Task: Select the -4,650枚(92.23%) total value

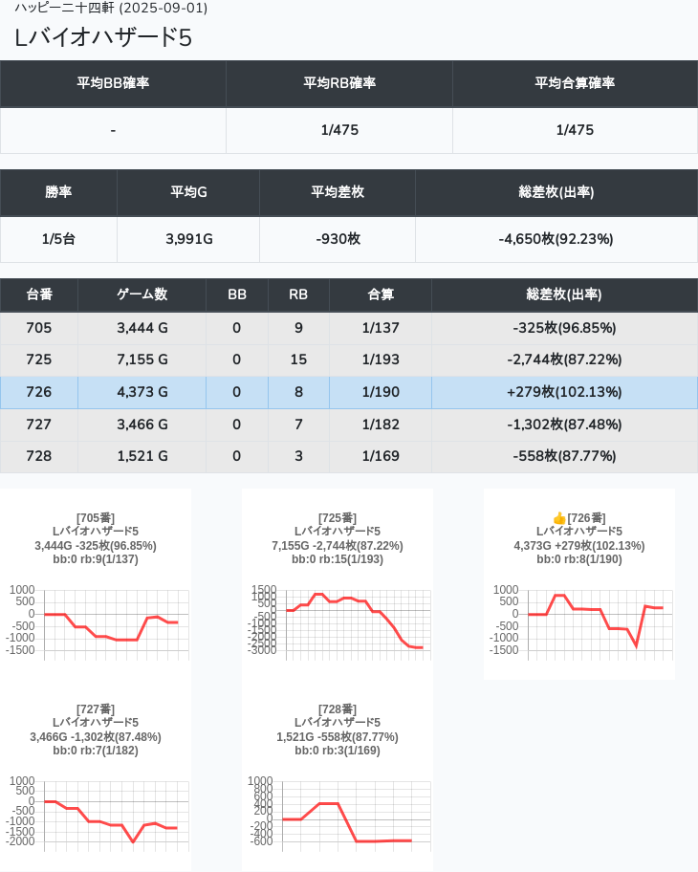Action: click(x=556, y=239)
